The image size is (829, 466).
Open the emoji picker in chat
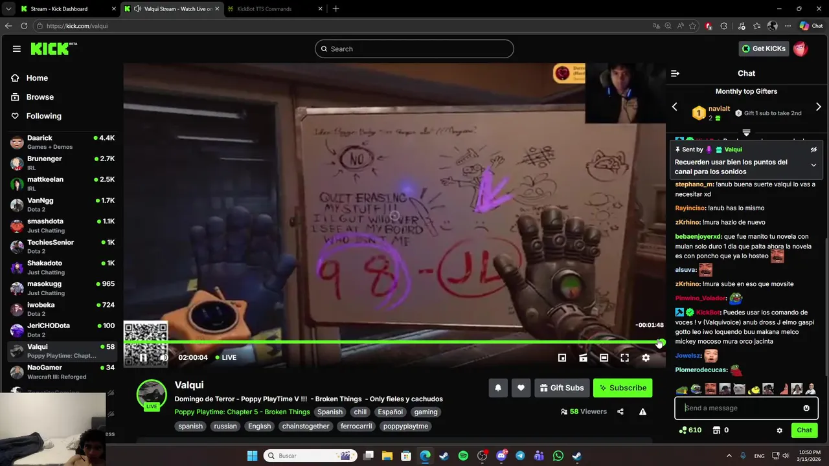coord(806,408)
